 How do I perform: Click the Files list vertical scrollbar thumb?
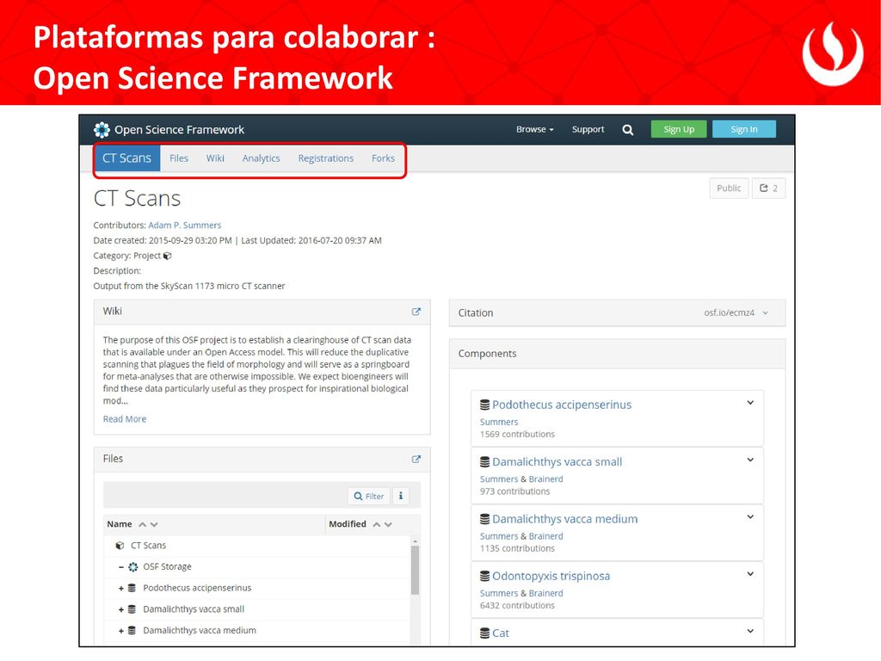point(416,570)
